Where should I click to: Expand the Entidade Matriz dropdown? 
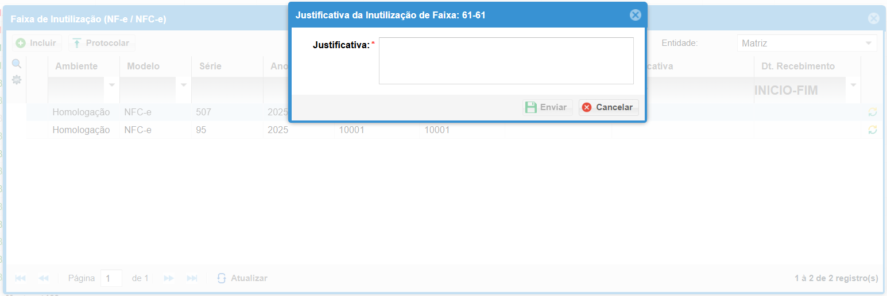(869, 44)
